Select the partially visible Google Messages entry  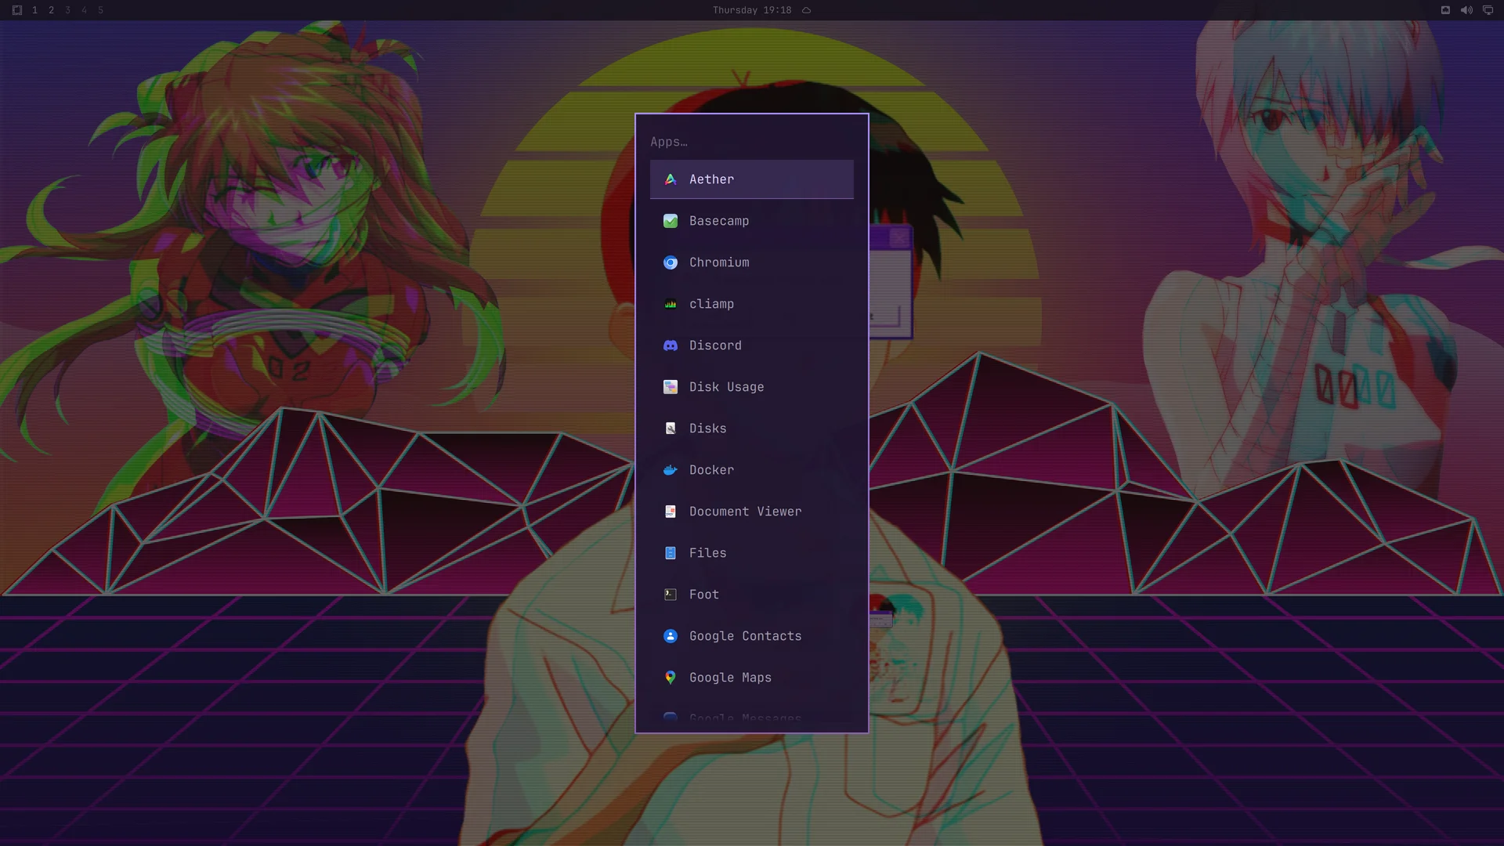[x=752, y=718]
